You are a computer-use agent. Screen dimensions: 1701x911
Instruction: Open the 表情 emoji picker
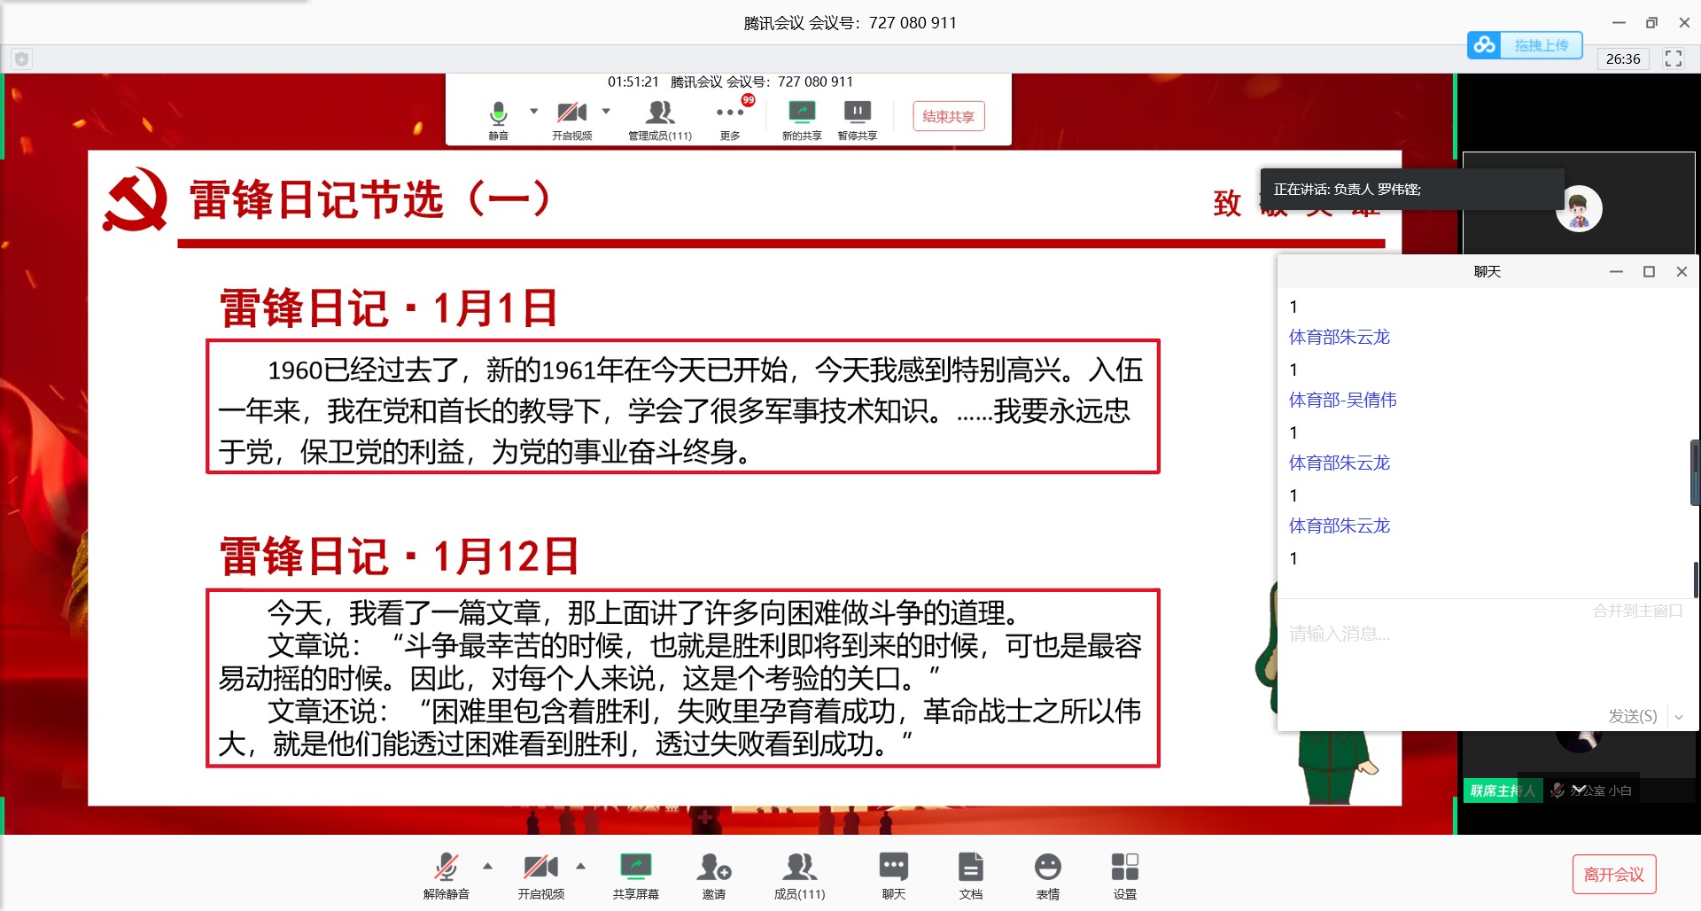click(x=1048, y=876)
